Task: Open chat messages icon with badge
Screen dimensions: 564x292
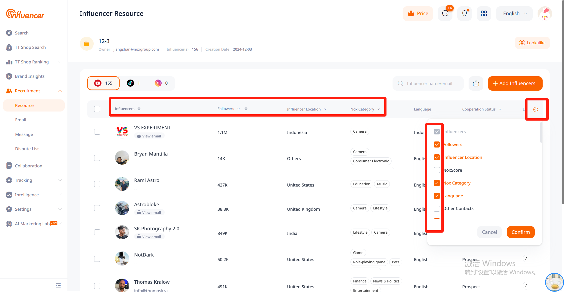Action: pyautogui.click(x=445, y=13)
